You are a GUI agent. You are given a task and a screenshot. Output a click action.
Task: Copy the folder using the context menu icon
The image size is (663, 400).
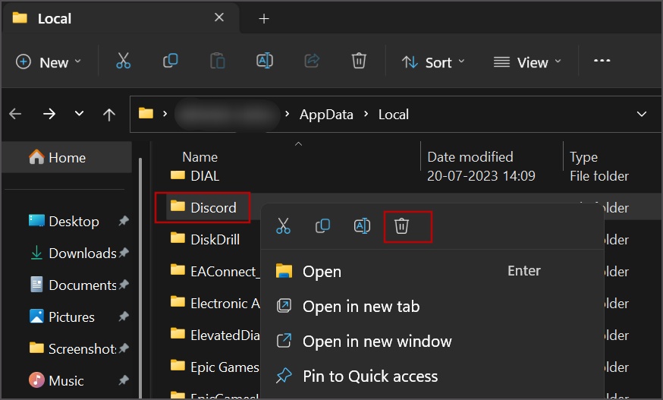(x=322, y=225)
